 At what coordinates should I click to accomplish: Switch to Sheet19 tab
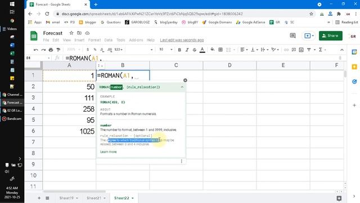(x=69, y=198)
